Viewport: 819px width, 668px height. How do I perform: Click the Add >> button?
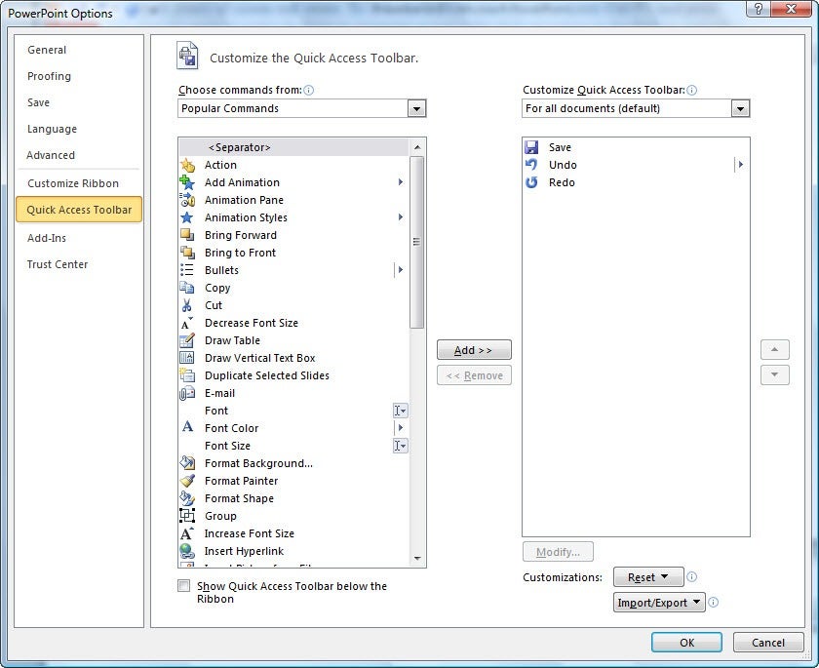[x=474, y=350]
